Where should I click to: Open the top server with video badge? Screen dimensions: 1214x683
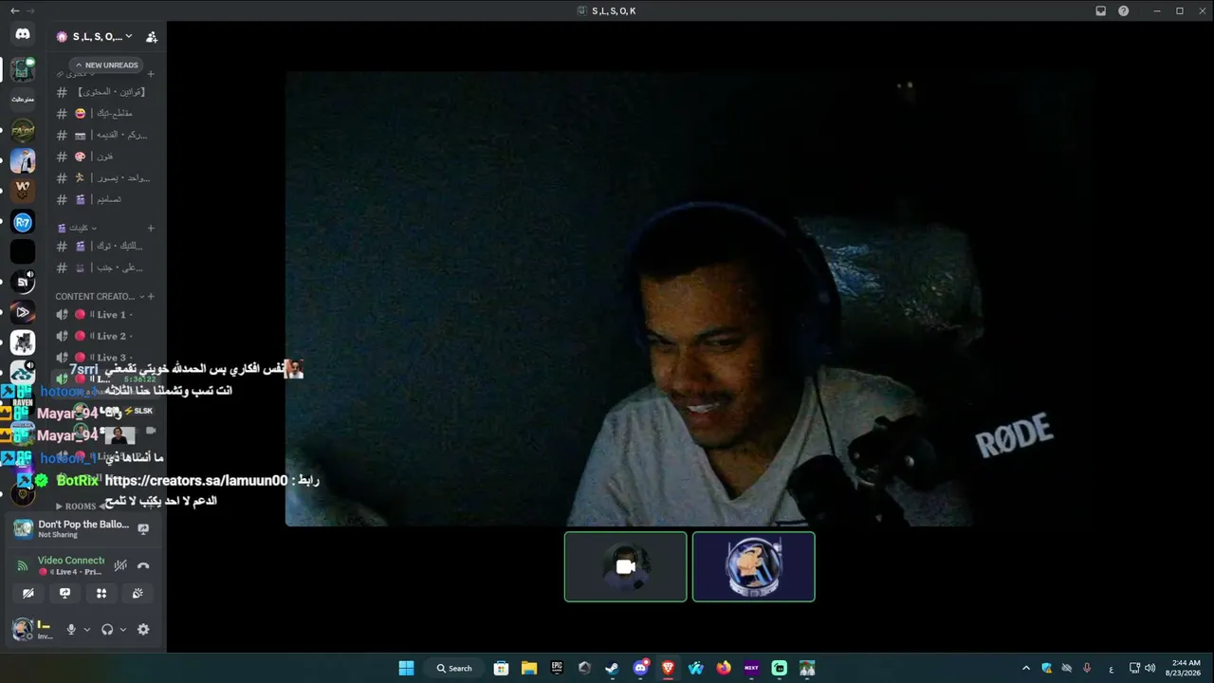tap(23, 69)
